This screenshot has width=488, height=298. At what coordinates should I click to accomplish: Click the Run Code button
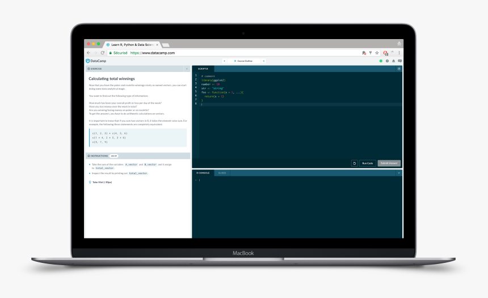(x=368, y=163)
